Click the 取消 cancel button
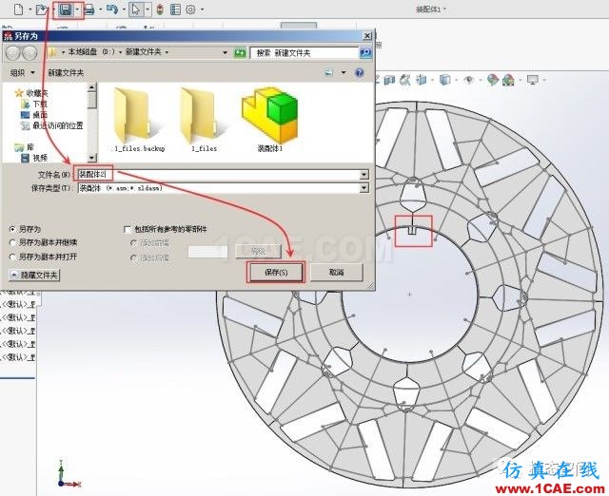 pyautogui.click(x=336, y=273)
